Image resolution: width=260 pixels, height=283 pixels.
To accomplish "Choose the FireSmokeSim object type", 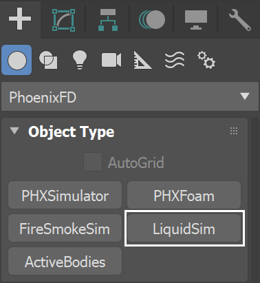I will 65,228.
